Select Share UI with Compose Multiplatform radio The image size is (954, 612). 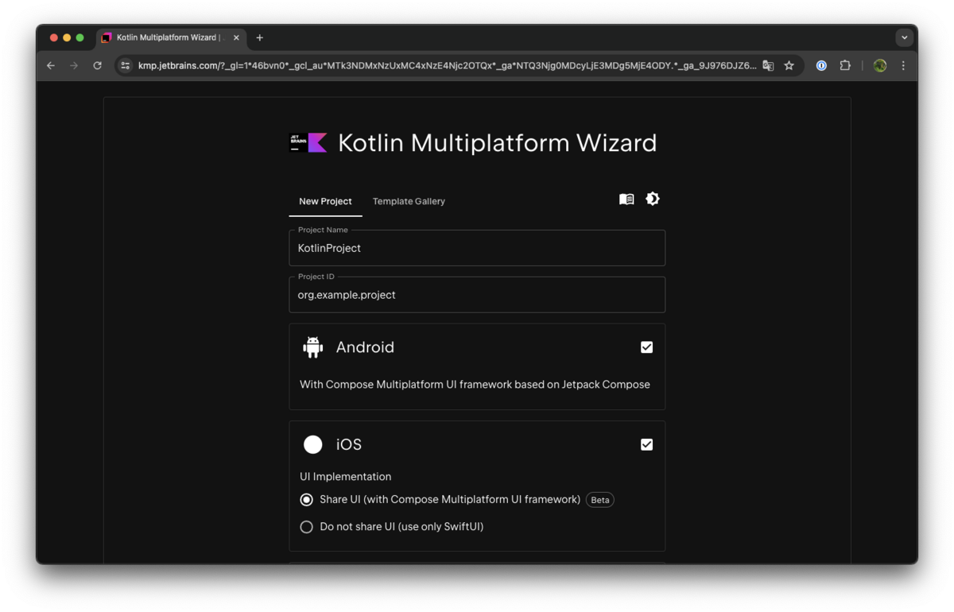[306, 500]
